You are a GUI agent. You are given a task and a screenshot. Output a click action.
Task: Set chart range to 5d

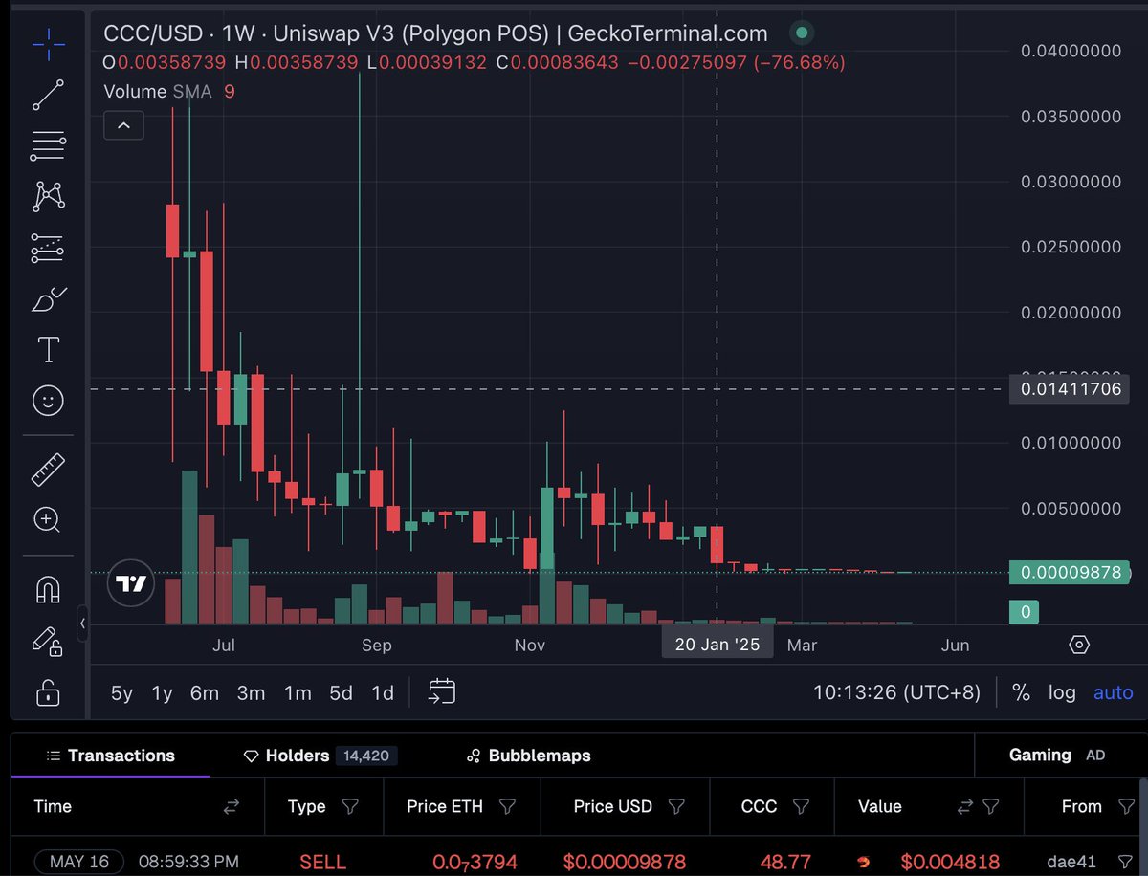click(341, 693)
